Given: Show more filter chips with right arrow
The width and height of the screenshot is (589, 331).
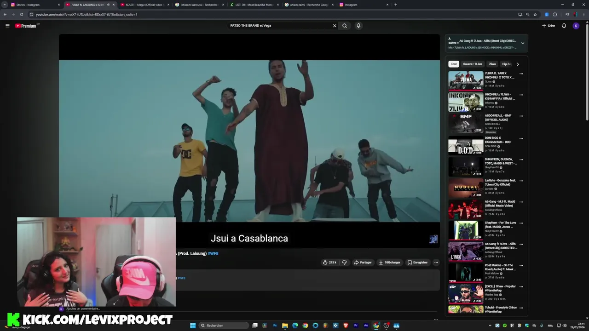Looking at the screenshot, I should pos(518,64).
